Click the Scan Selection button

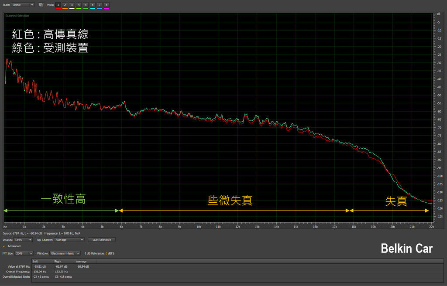pos(102,240)
